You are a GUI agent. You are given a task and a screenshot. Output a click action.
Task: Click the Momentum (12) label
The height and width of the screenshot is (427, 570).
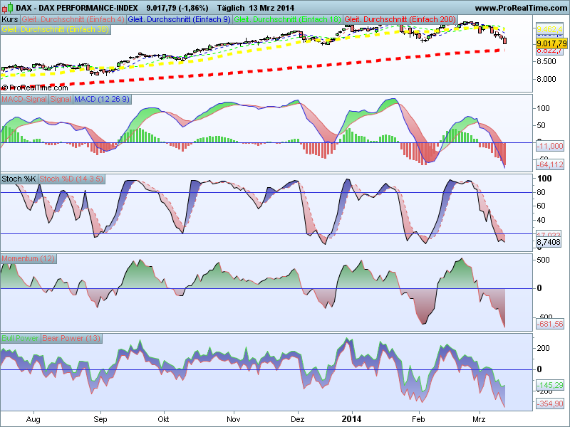[x=28, y=258]
